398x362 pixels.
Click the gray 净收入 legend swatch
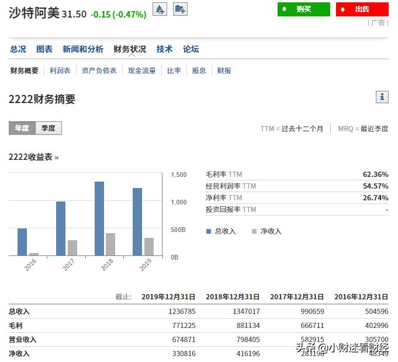pyautogui.click(x=254, y=231)
